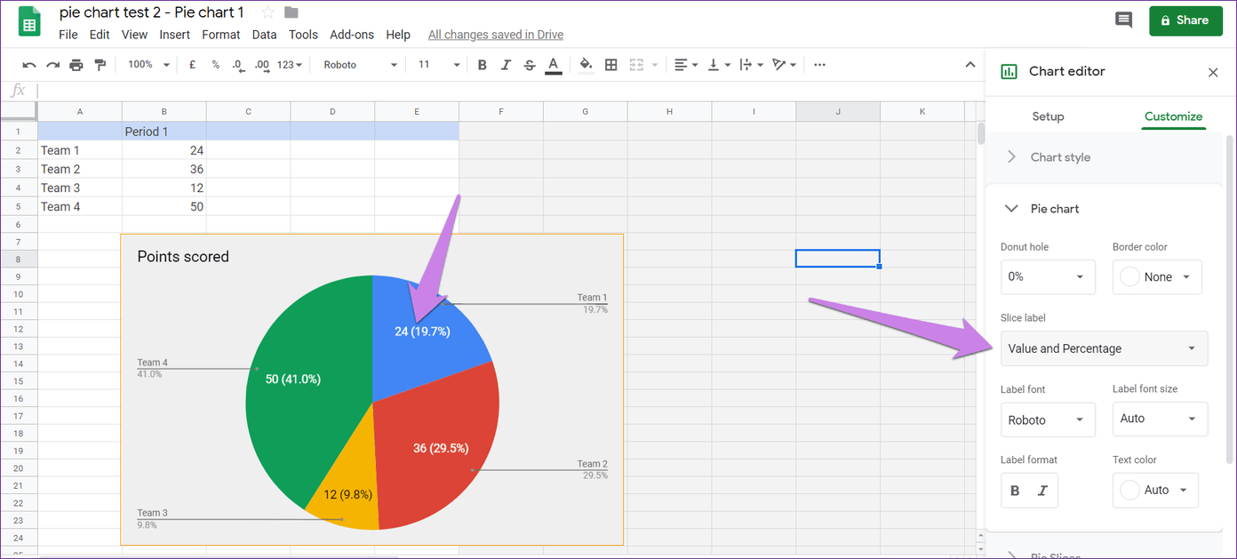Click the print icon in toolbar
1237x559 pixels.
tap(76, 65)
